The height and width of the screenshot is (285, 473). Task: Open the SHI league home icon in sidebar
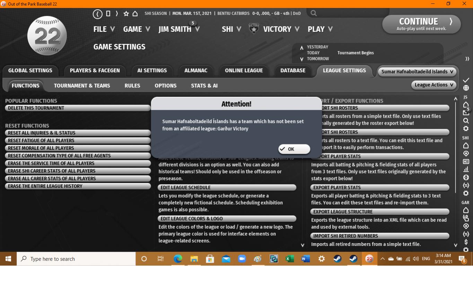click(x=466, y=145)
